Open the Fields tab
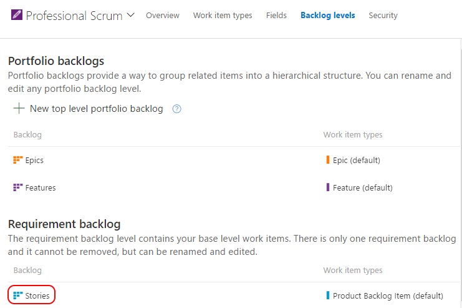The height and width of the screenshot is (308, 462). (x=276, y=16)
